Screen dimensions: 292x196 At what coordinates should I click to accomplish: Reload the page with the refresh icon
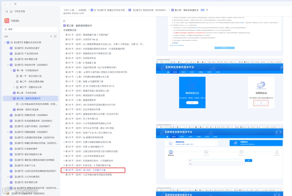pyautogui.click(x=15, y=4)
